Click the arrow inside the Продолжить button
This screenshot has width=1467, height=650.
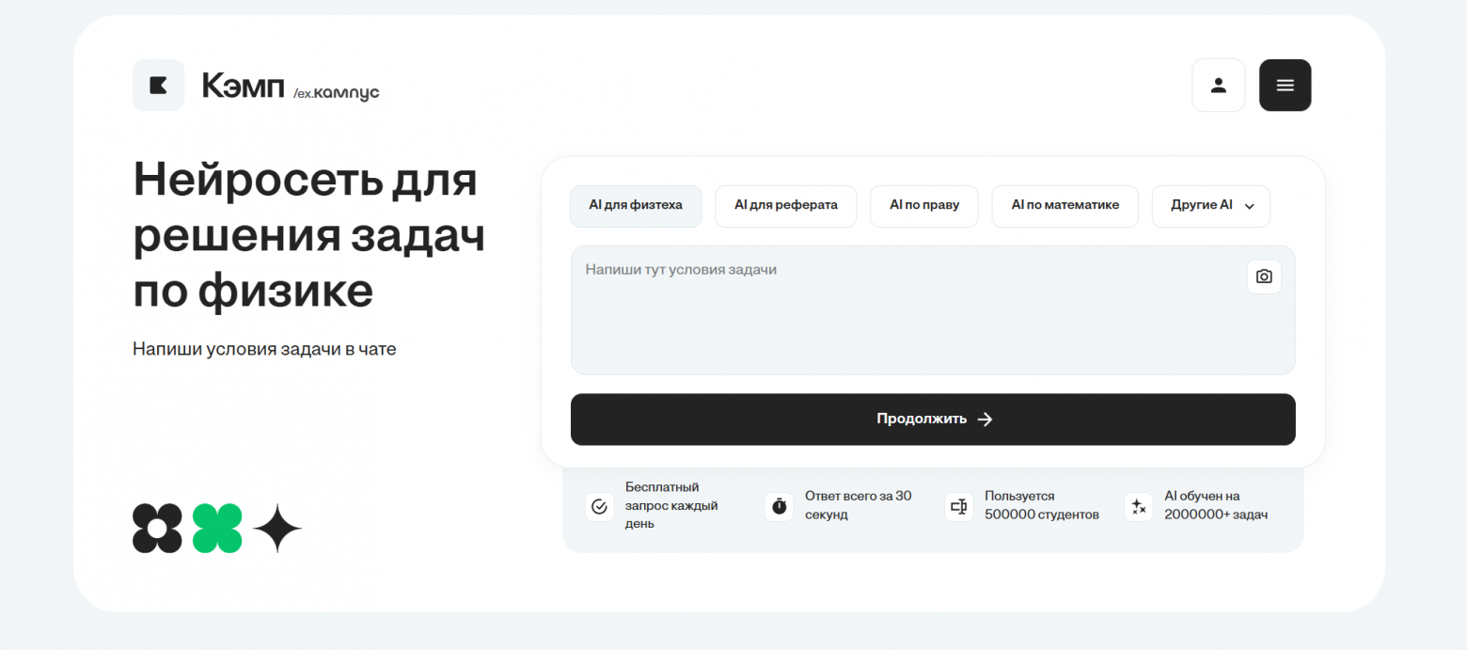(x=985, y=420)
